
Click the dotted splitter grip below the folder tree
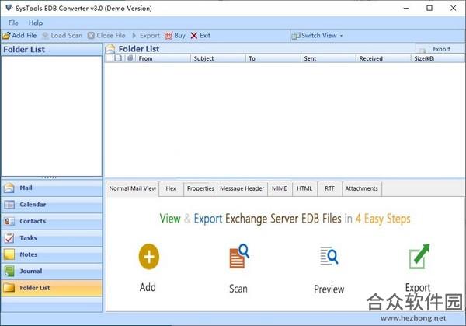coord(49,178)
